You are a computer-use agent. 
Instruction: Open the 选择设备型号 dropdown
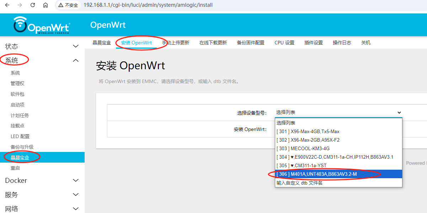coord(338,113)
